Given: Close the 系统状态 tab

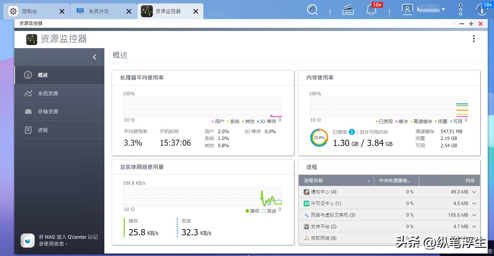Looking at the screenshot, I should pos(129,12).
